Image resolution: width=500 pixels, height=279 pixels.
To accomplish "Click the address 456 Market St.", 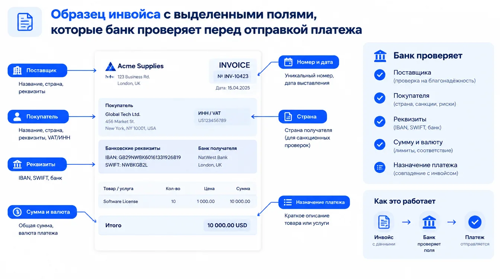I will pos(120,121).
